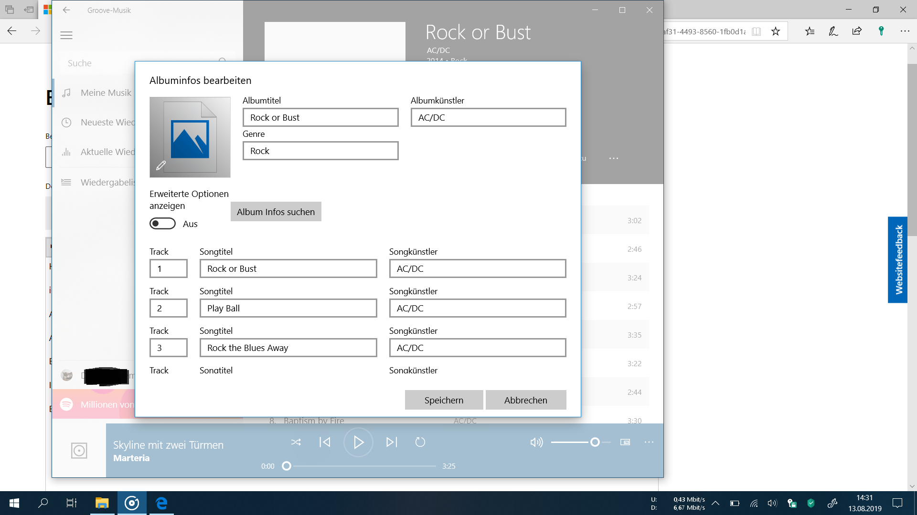Click the user account avatar in sidebar

(66, 375)
